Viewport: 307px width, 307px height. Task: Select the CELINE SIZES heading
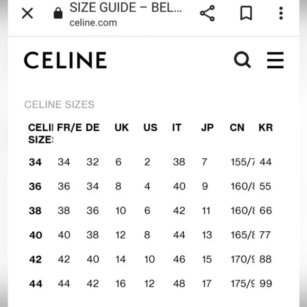59,104
